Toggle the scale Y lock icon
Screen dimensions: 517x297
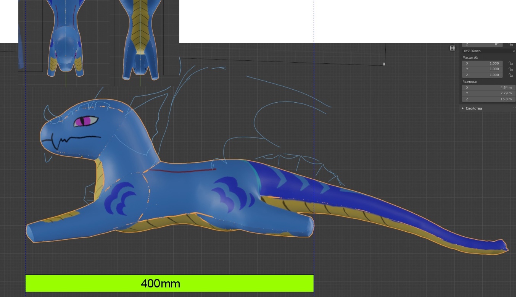(511, 69)
